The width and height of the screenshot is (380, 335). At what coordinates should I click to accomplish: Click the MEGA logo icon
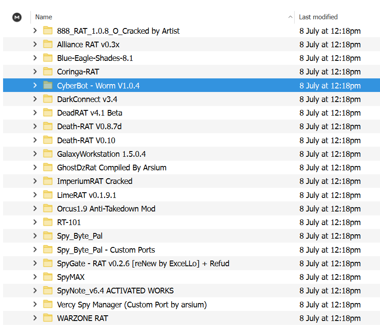[x=17, y=17]
